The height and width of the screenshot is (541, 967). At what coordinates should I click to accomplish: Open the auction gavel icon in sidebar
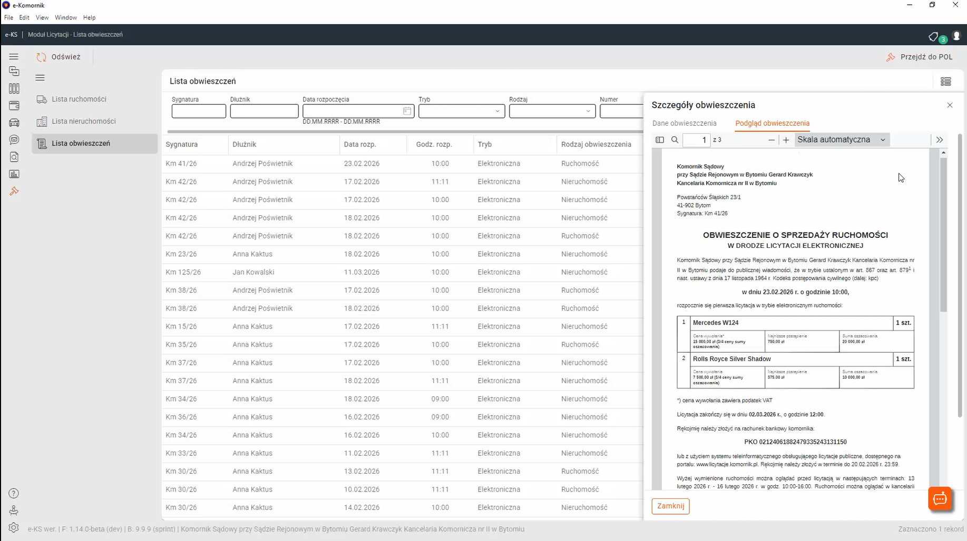click(x=14, y=192)
